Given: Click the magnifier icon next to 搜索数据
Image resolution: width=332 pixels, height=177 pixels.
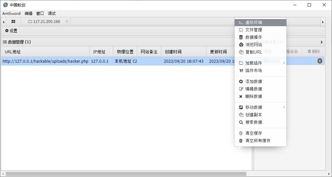Looking at the screenshot, I should pos(241,122).
